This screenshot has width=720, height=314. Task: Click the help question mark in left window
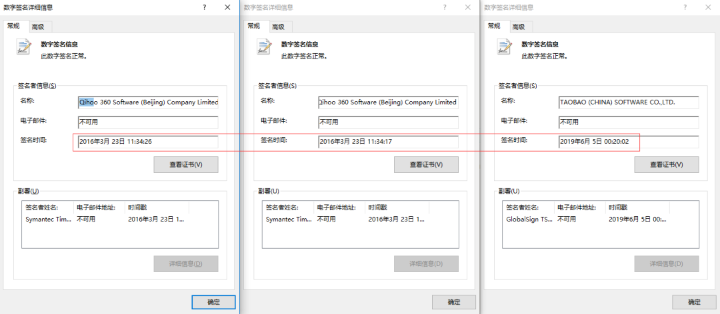tap(205, 7)
